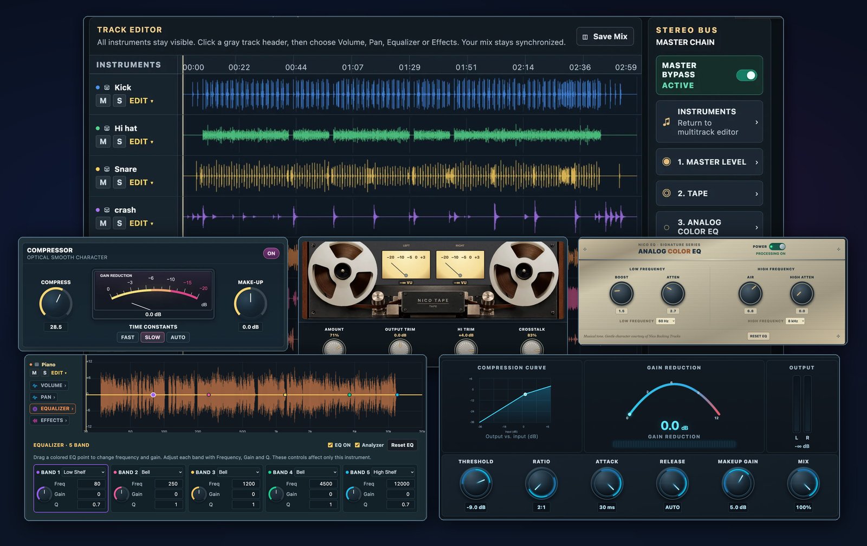Open the Piano VOLUME option
The width and height of the screenshot is (867, 546).
49,386
